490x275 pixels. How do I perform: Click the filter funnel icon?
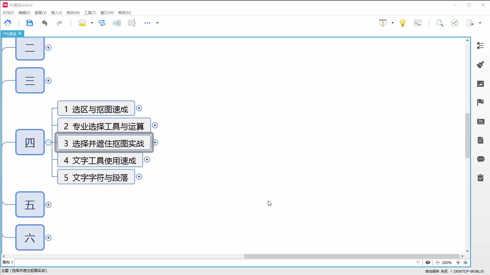(x=418, y=262)
